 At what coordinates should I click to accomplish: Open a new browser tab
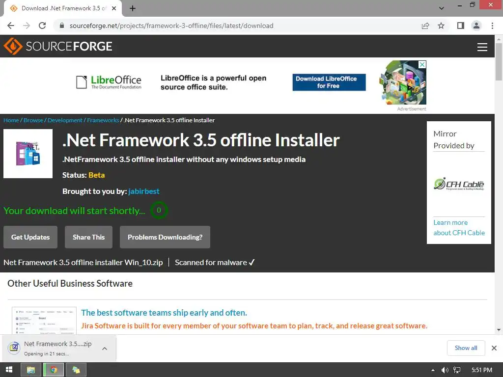(x=133, y=8)
